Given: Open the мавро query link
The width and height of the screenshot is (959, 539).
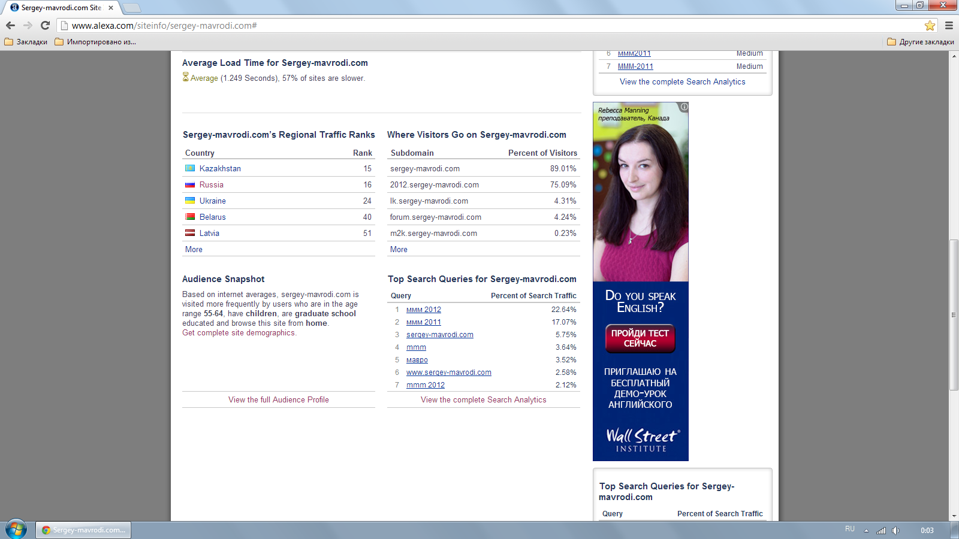Looking at the screenshot, I should pyautogui.click(x=417, y=360).
